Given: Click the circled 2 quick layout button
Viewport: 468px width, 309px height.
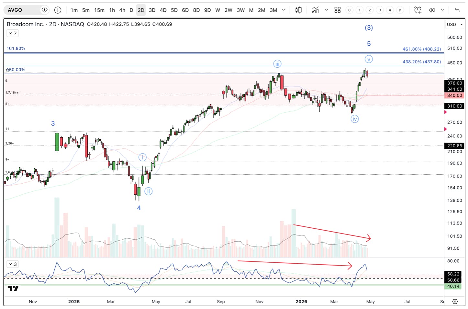Looking at the screenshot, I should point(370,10).
